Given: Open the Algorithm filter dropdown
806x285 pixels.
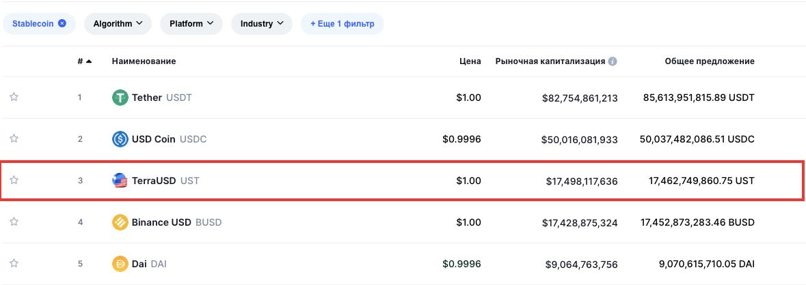Looking at the screenshot, I should pos(118,24).
